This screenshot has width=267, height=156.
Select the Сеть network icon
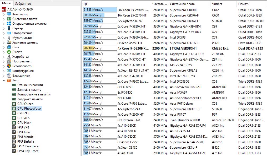[9, 47]
